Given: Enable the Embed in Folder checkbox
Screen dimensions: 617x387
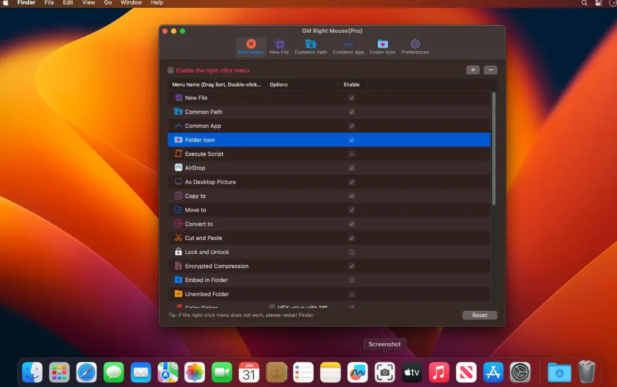Looking at the screenshot, I should [x=351, y=280].
